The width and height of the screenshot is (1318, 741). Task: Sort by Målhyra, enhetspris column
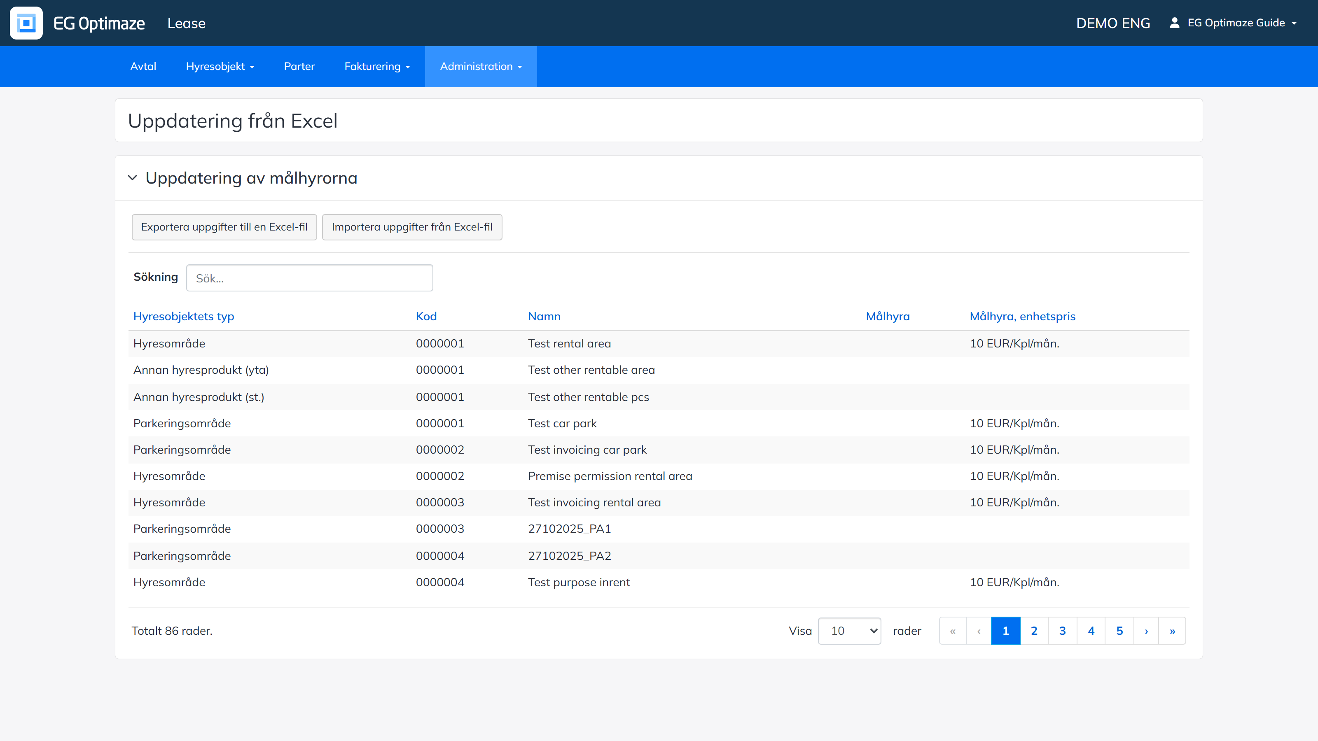(1022, 316)
